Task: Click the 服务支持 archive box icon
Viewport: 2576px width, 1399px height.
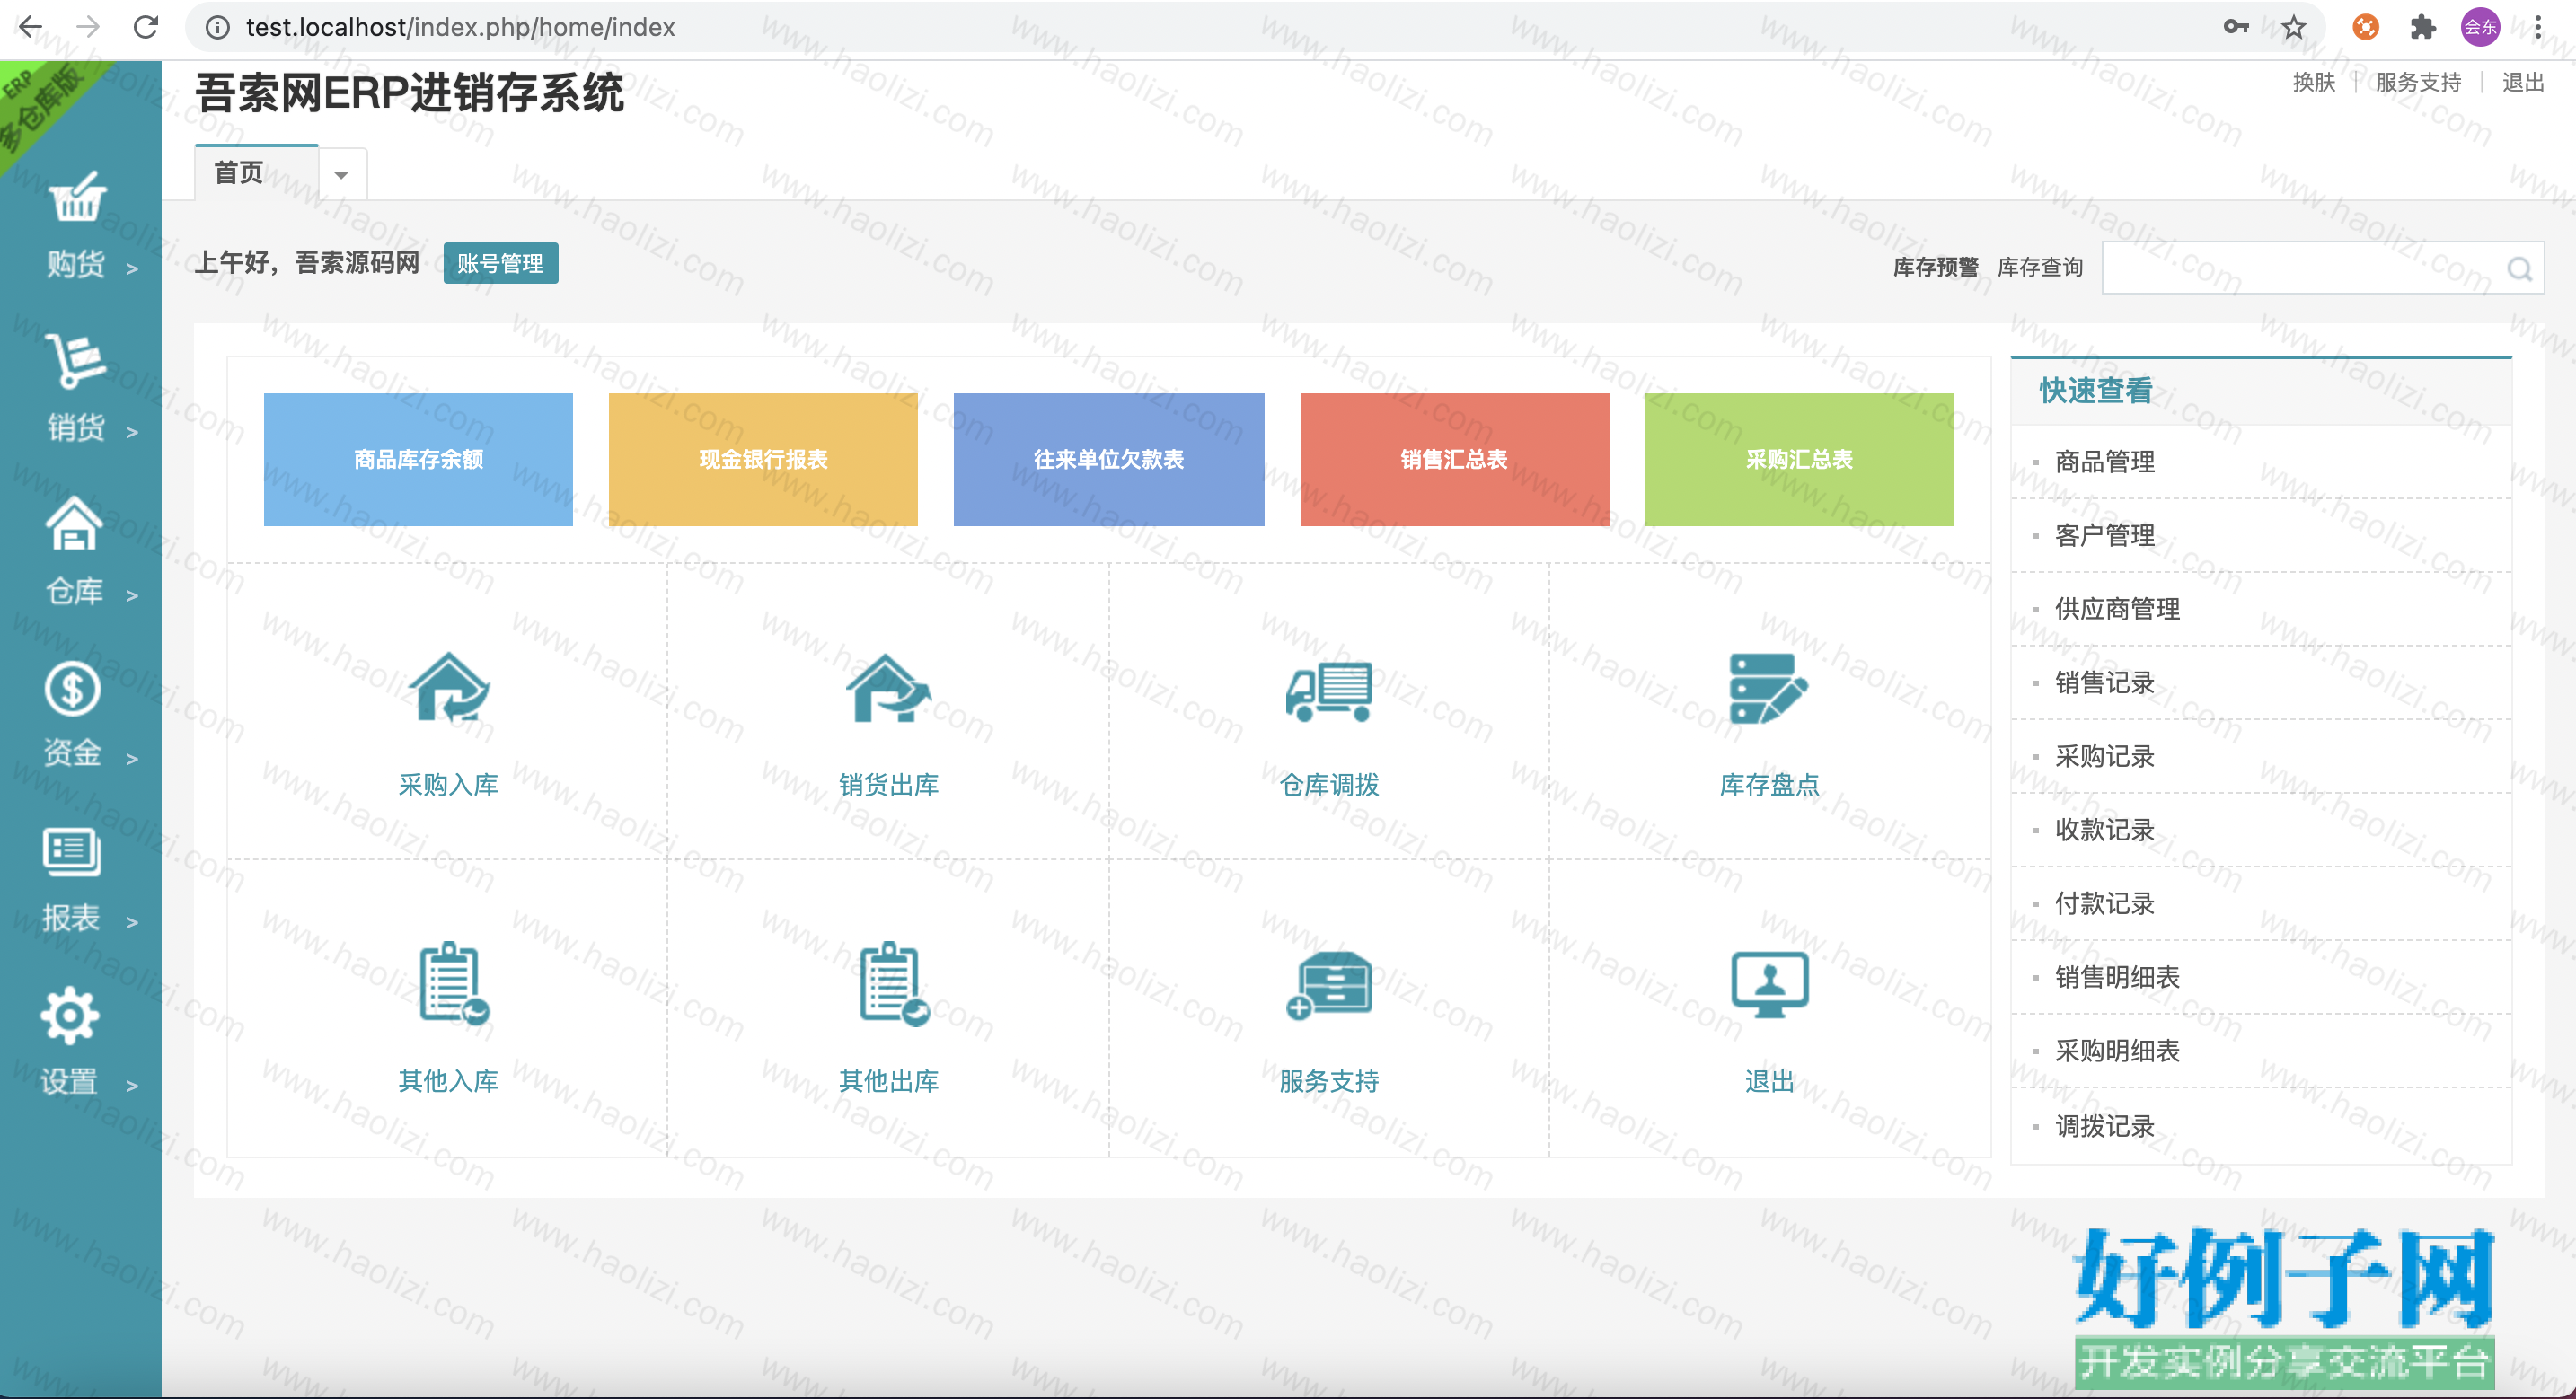Action: 1329,985
